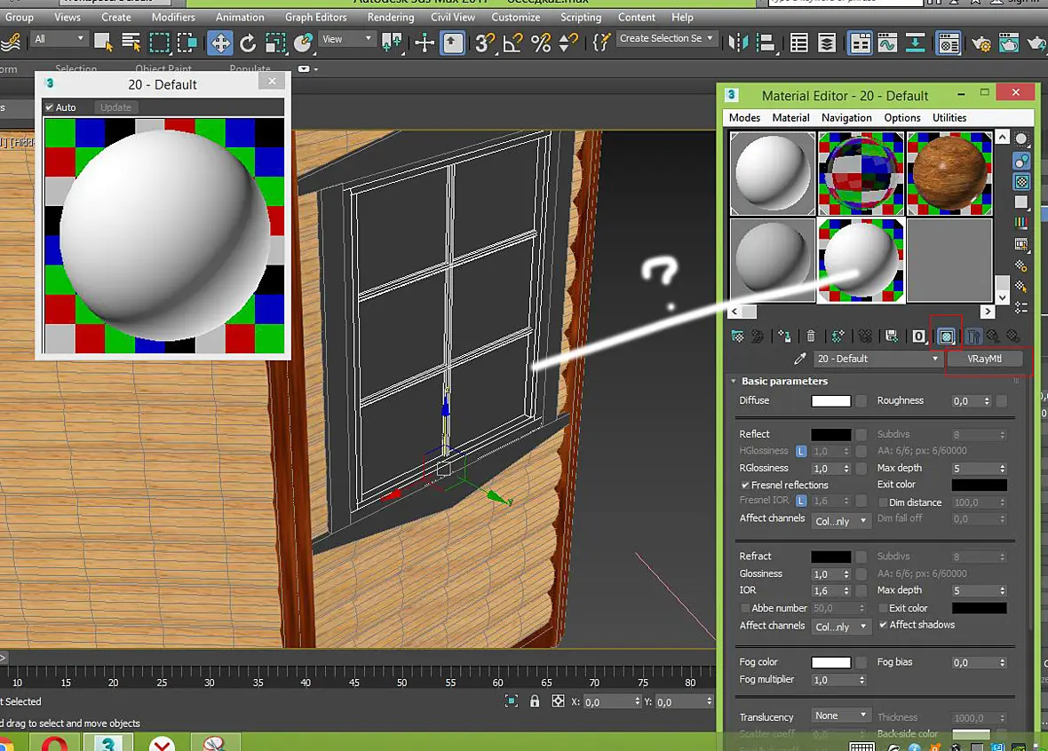Open the Modifiers menu
1048x751 pixels.
(173, 18)
